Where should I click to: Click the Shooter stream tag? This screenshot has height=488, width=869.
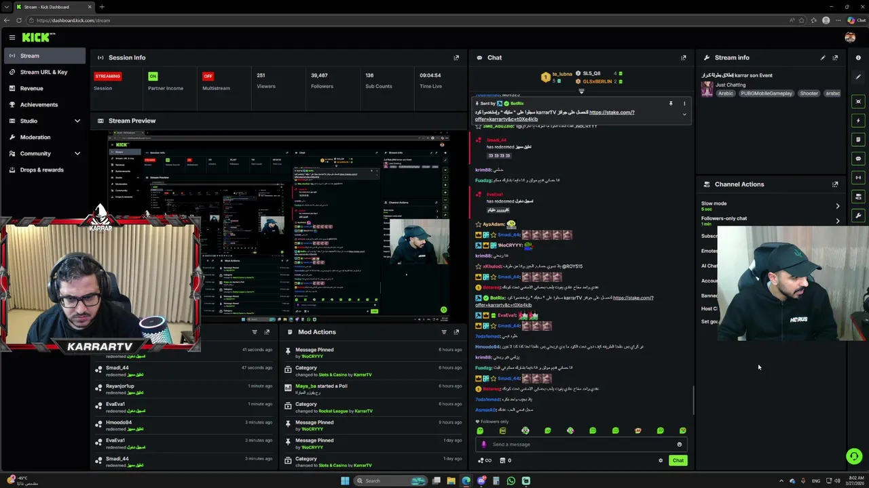click(809, 94)
